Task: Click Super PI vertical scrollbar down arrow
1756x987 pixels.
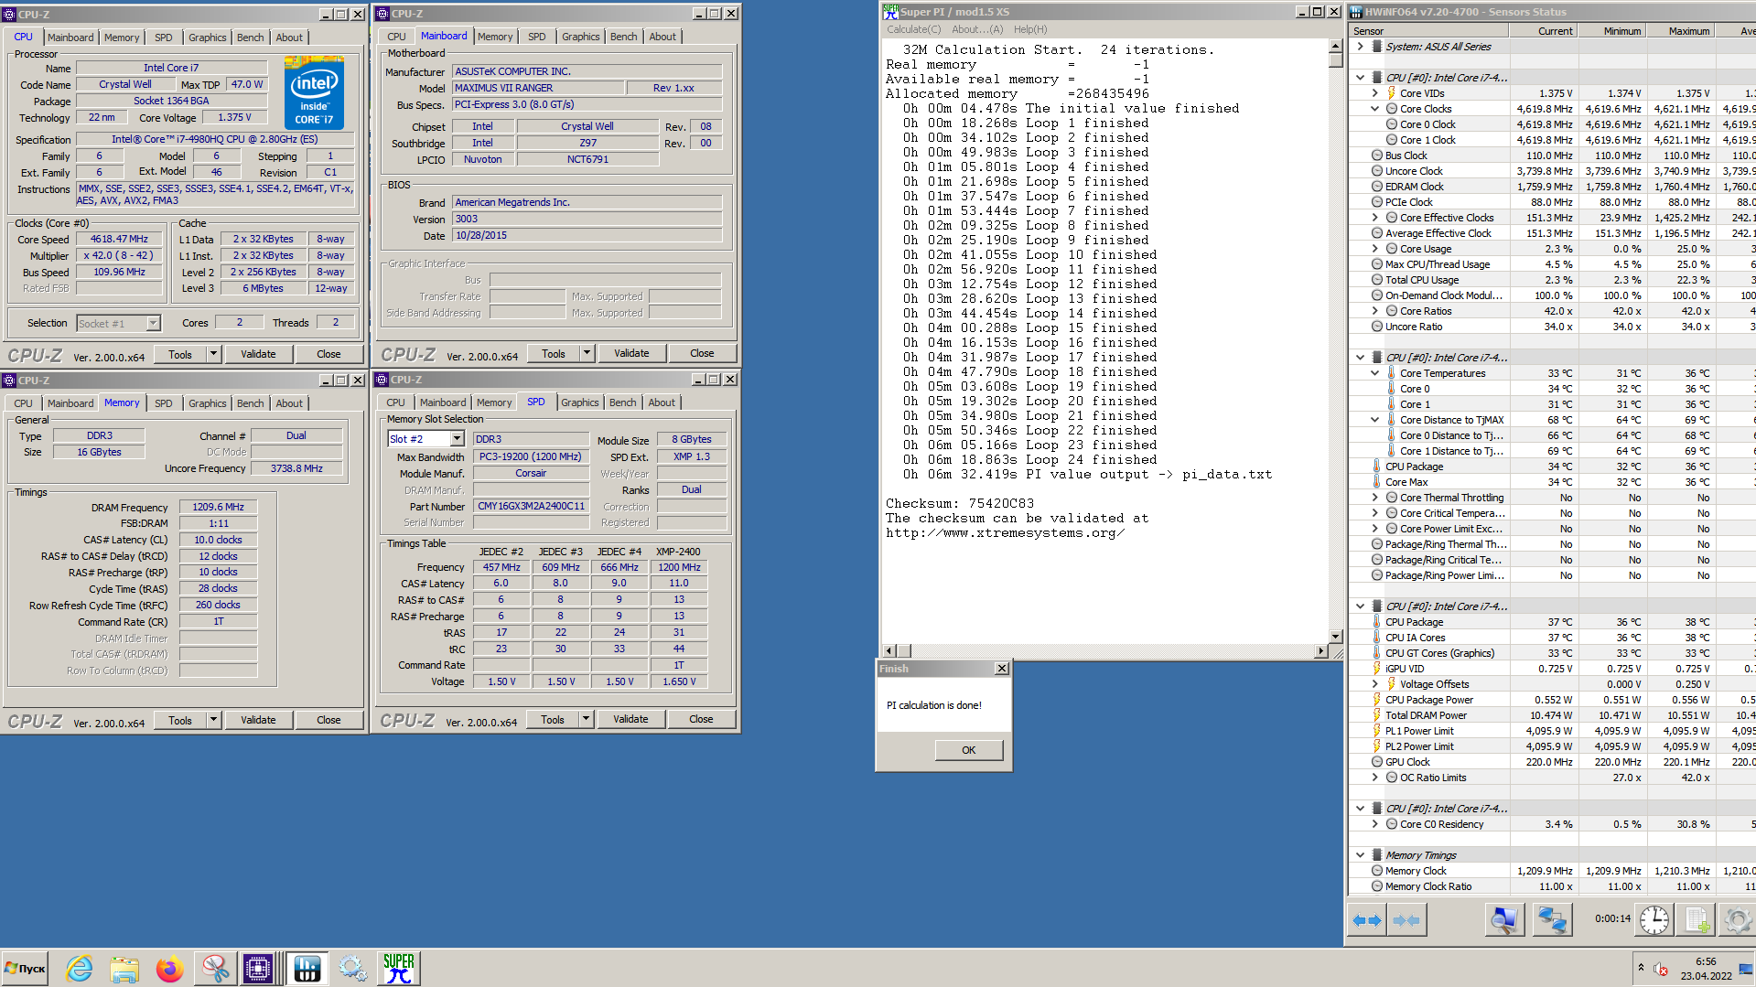Action: 1335,636
